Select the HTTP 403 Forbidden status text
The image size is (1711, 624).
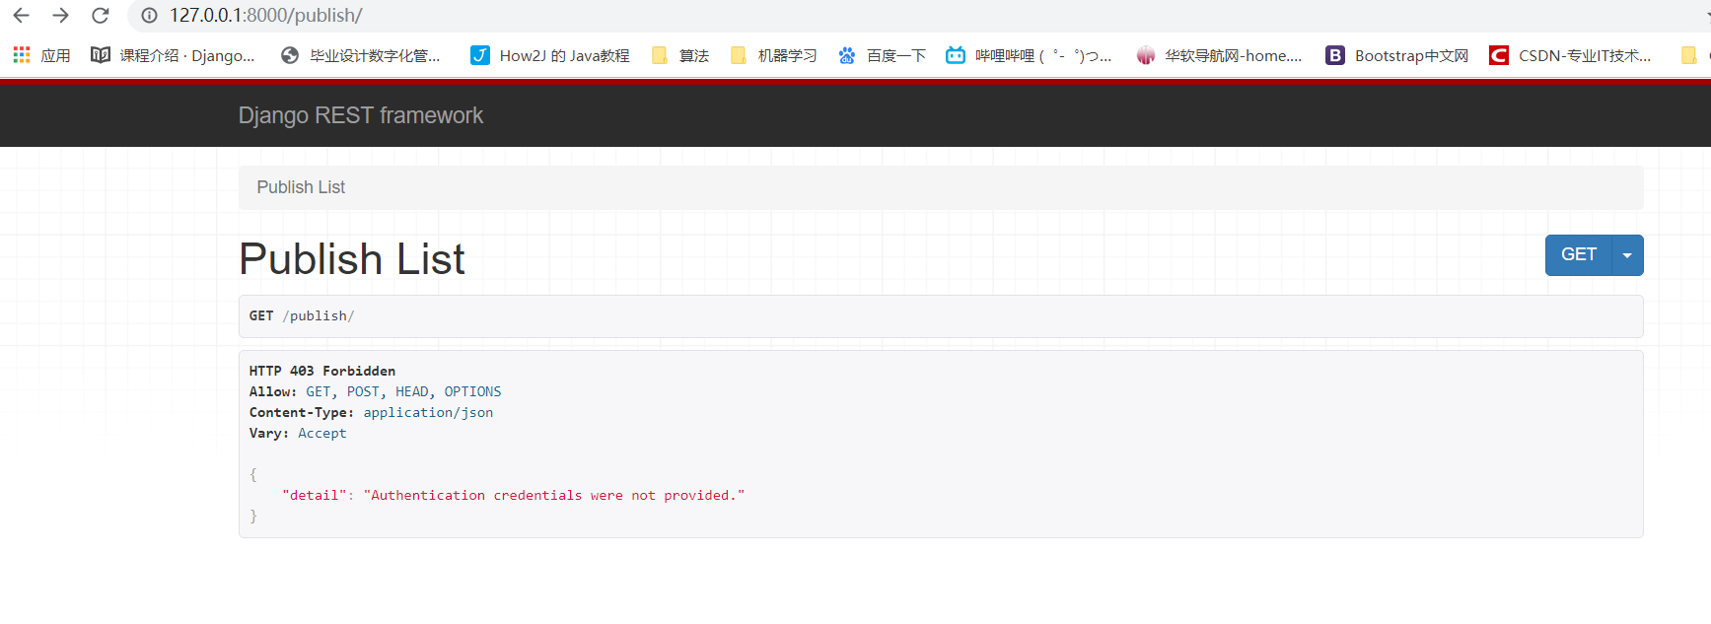[x=322, y=371]
